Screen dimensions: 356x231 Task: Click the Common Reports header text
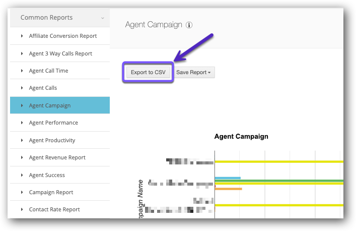tap(46, 18)
